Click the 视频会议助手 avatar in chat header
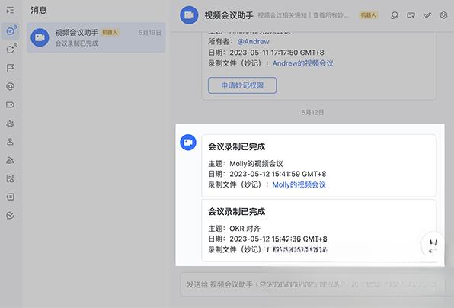 pos(189,15)
